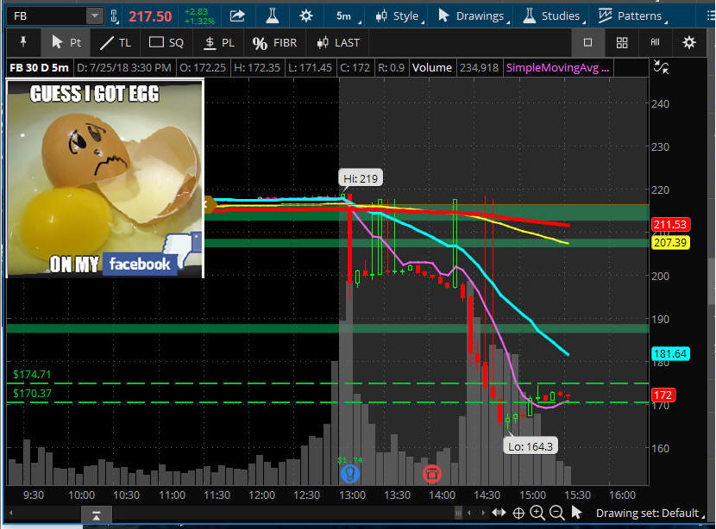
Task: Click the SimpleMovingAvg study label
Action: click(x=557, y=68)
